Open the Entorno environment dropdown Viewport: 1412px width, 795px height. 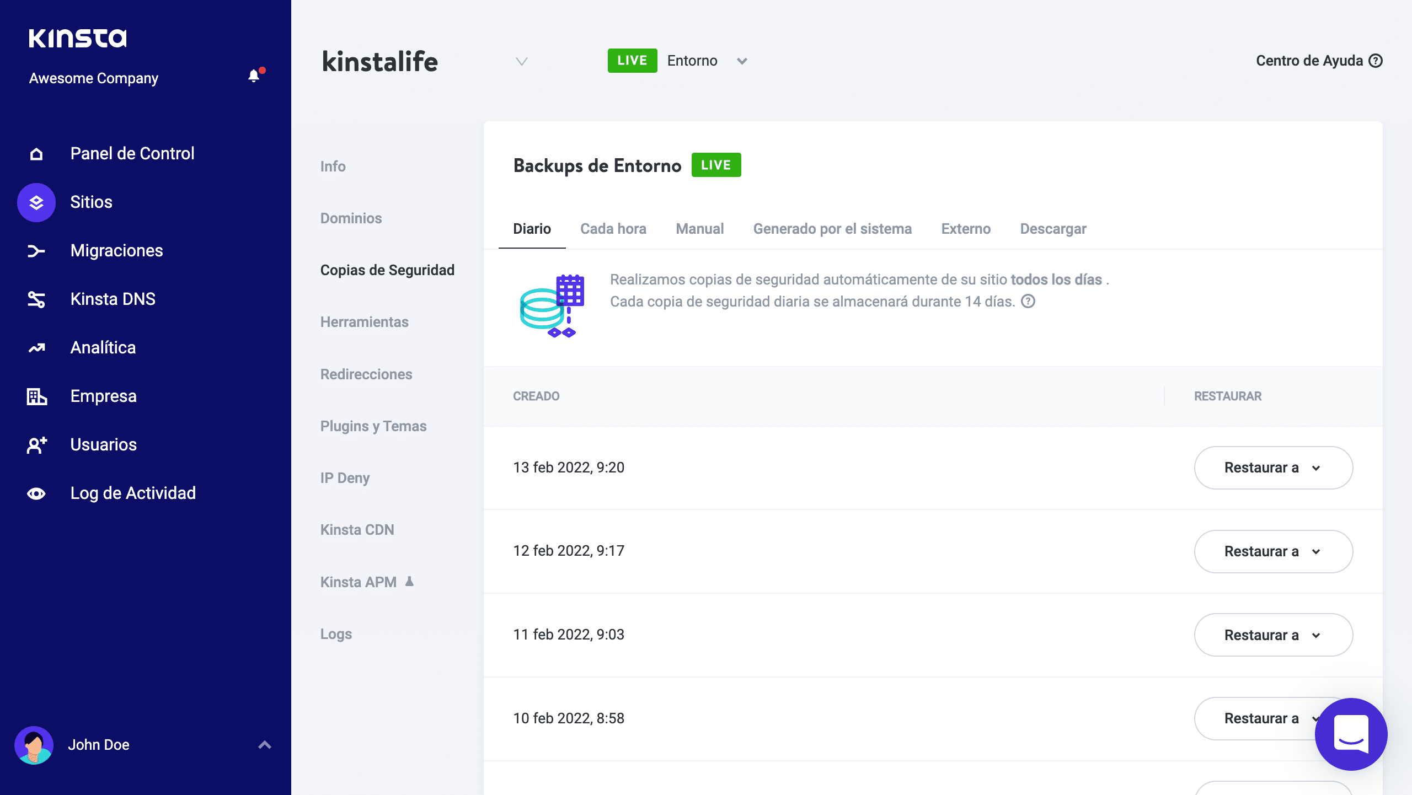pyautogui.click(x=741, y=61)
